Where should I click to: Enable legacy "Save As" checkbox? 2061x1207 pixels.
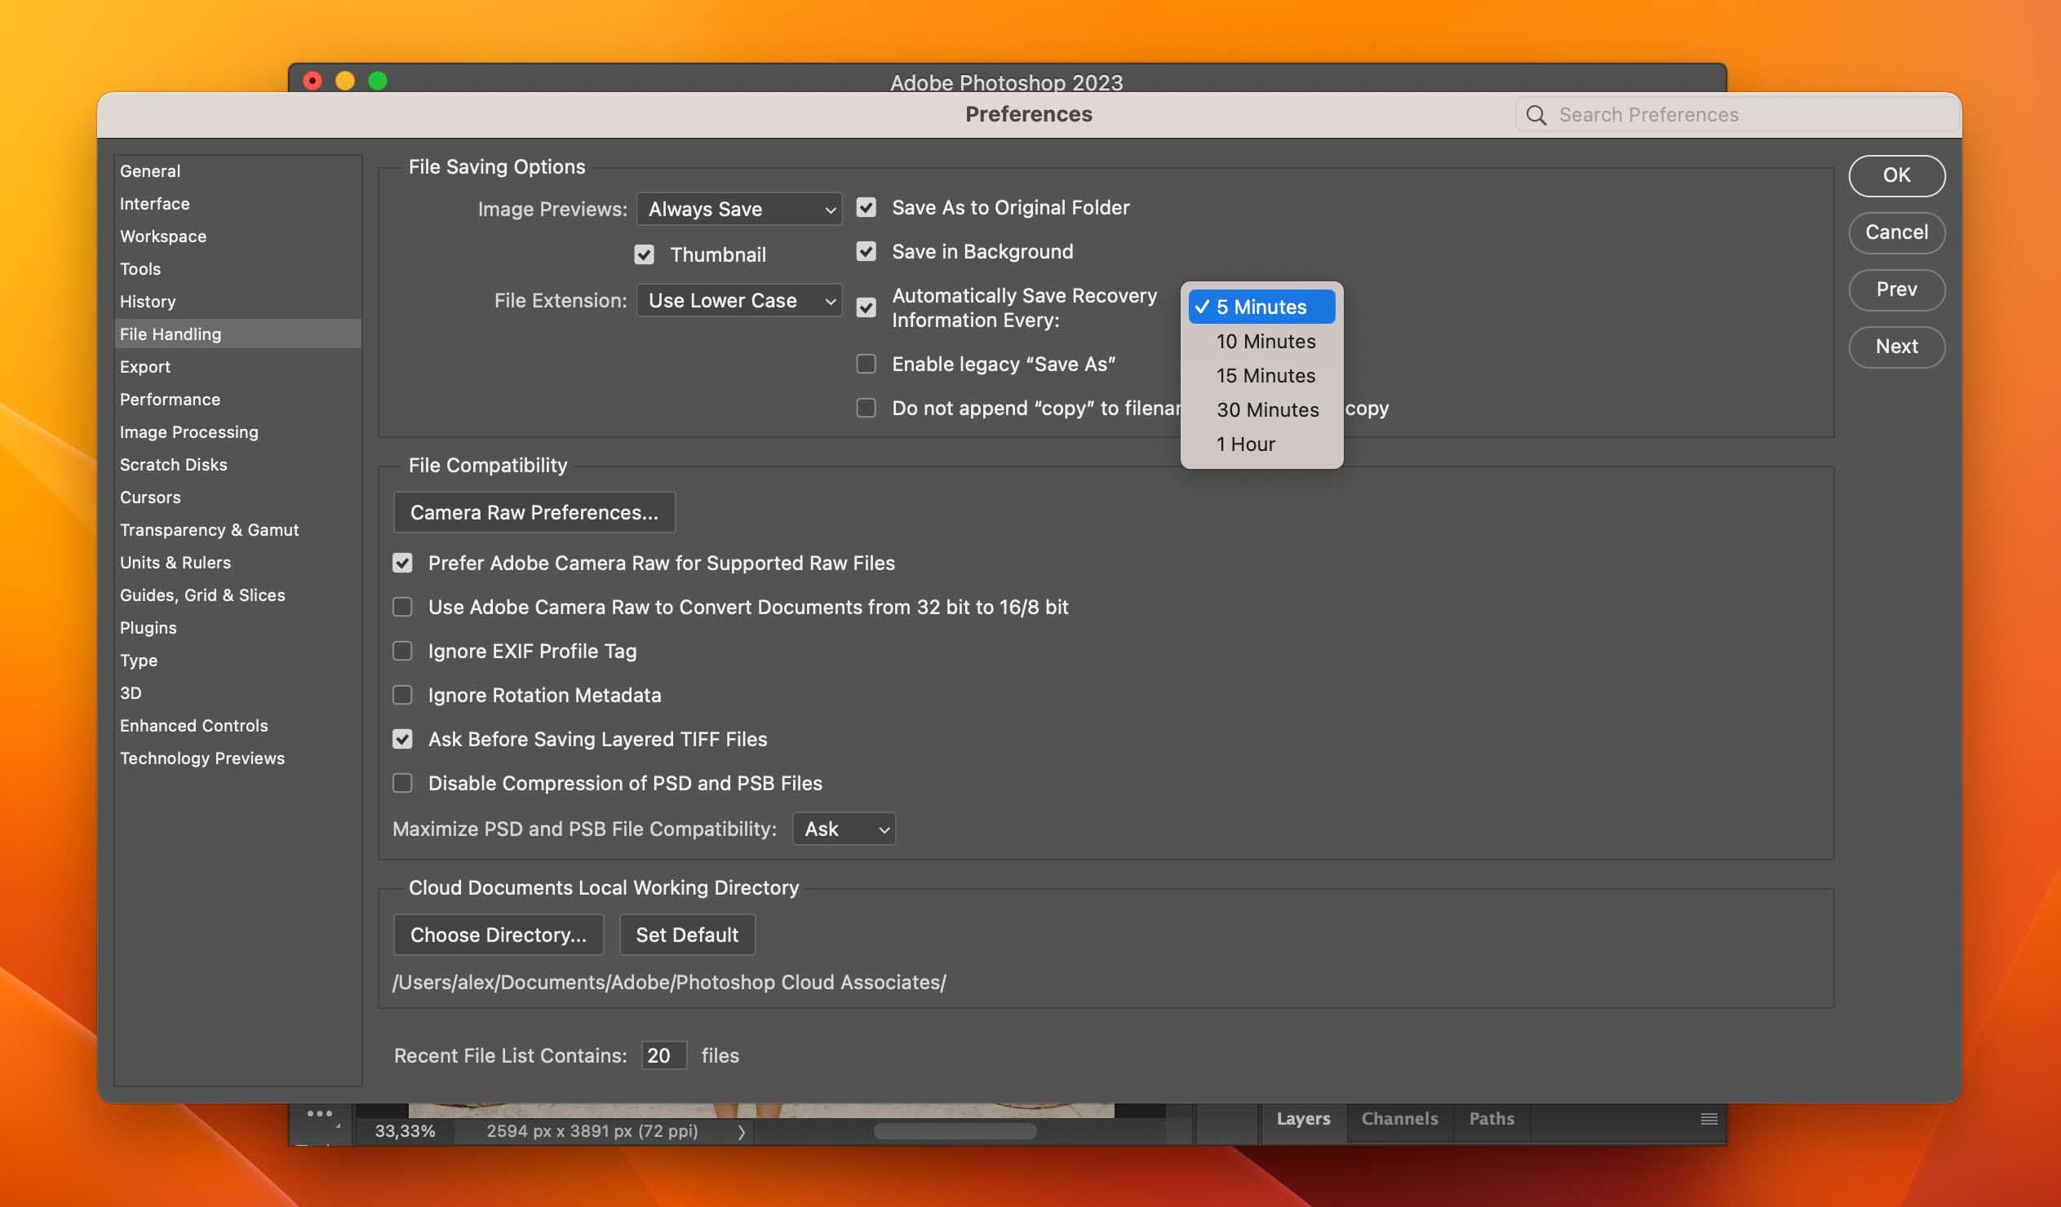tap(866, 364)
